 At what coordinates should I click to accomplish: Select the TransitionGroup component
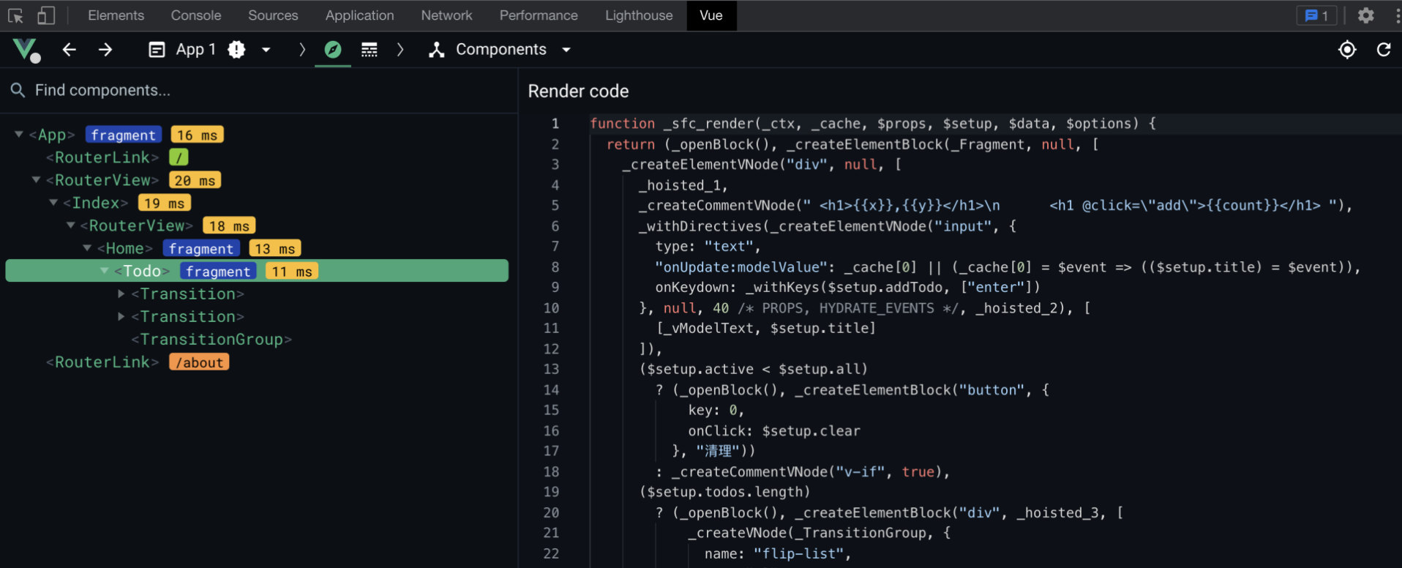[x=211, y=339]
